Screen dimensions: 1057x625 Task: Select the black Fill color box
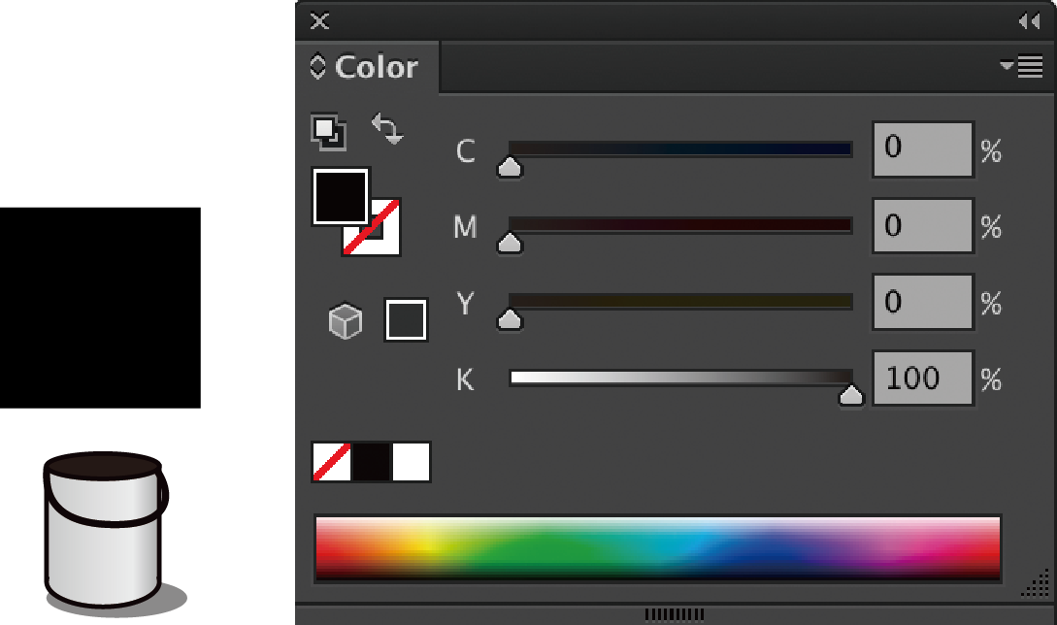point(340,196)
